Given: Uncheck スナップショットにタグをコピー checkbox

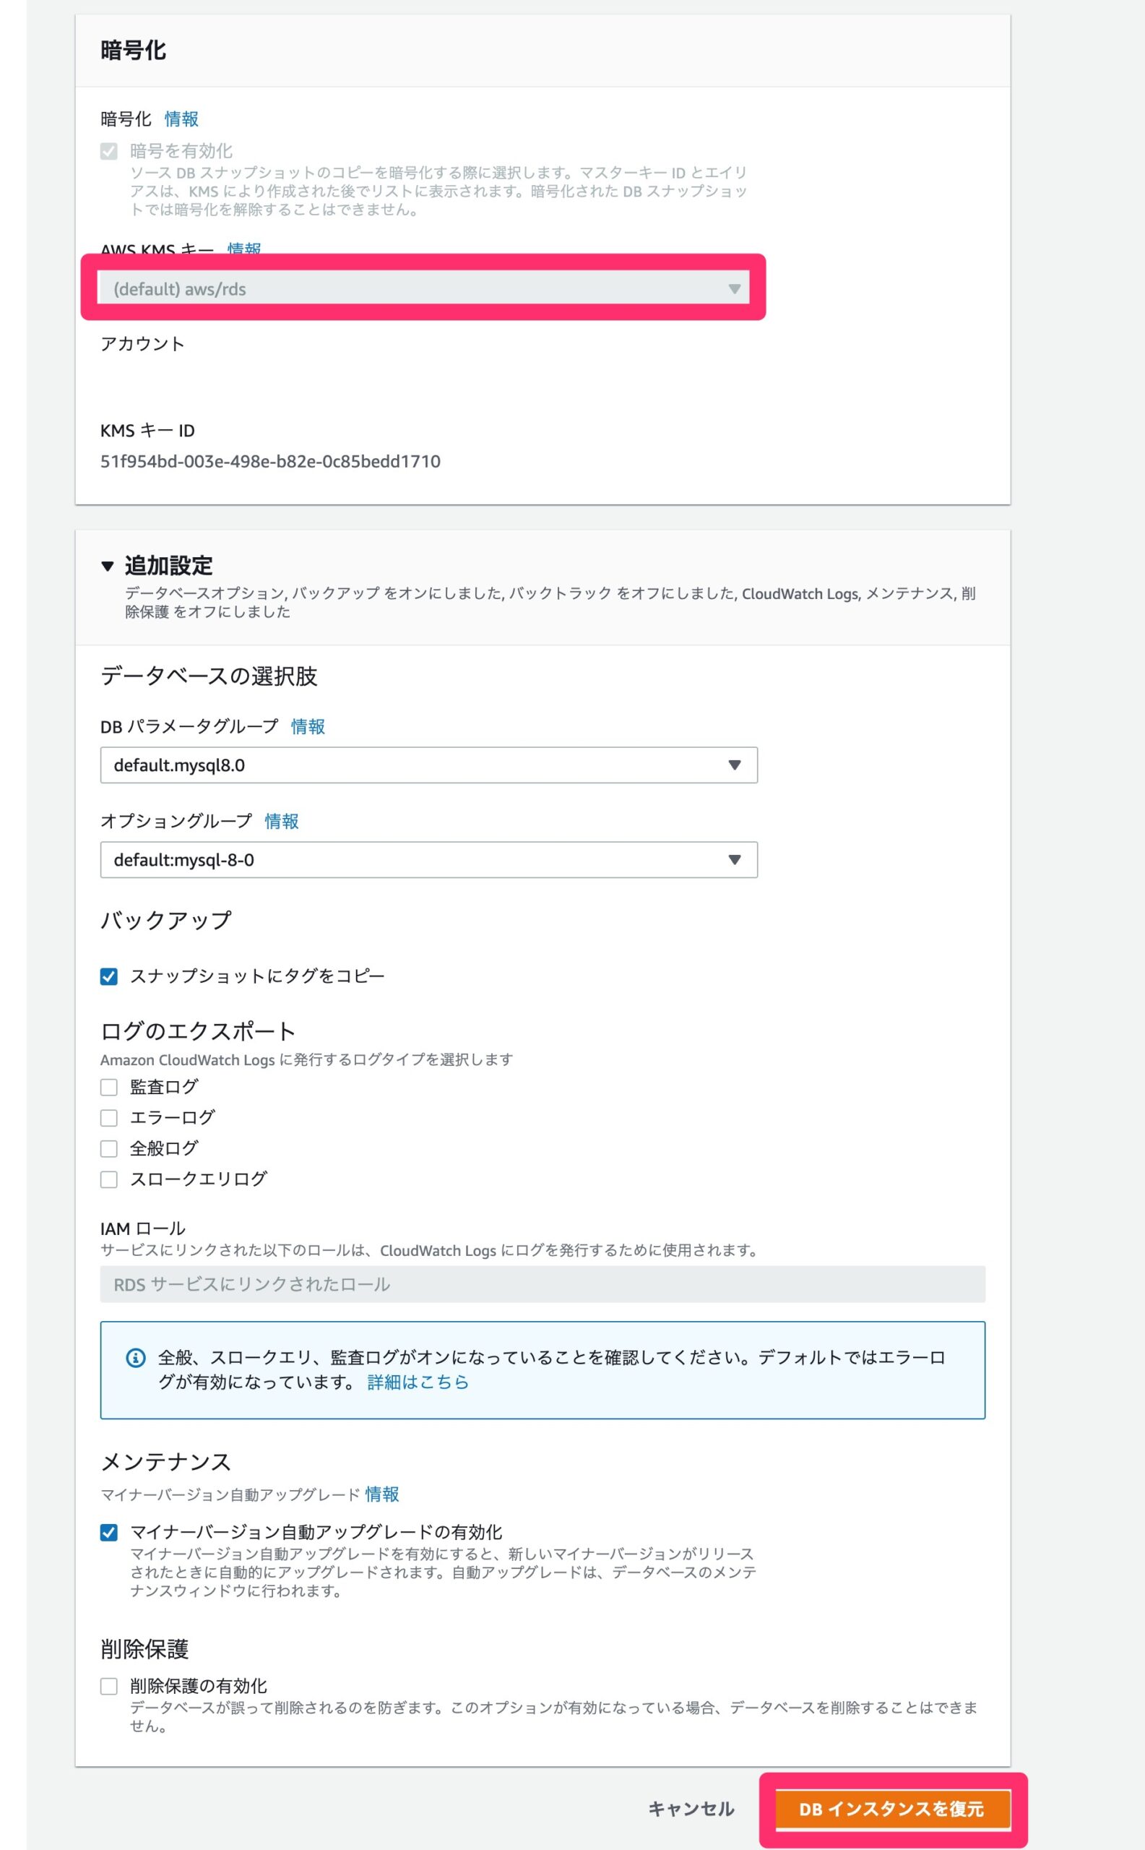Looking at the screenshot, I should tap(109, 976).
